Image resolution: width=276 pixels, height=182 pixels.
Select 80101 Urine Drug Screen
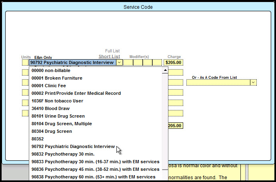(x=58, y=116)
